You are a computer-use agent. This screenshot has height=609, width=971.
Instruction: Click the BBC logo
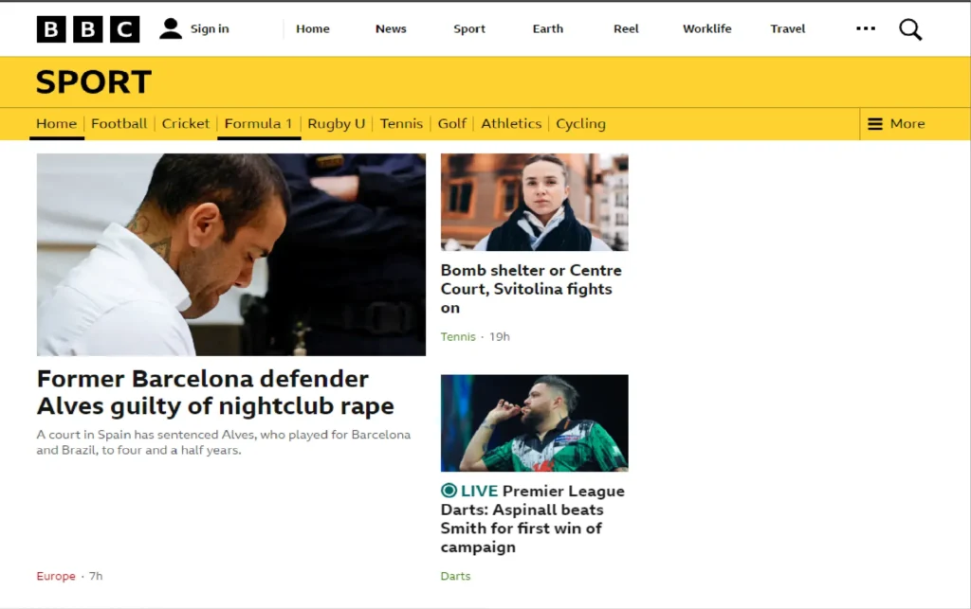(88, 29)
